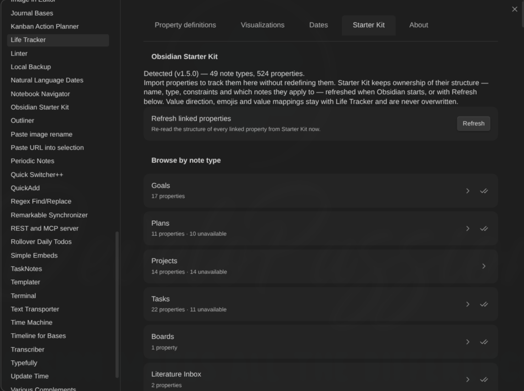Go to the Dates tab

tap(318, 25)
